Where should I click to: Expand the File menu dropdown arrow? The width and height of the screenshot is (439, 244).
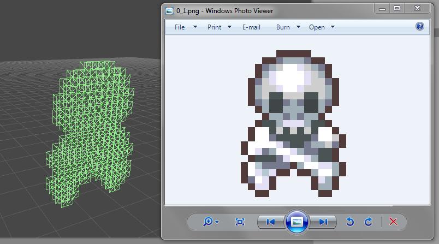click(x=195, y=27)
